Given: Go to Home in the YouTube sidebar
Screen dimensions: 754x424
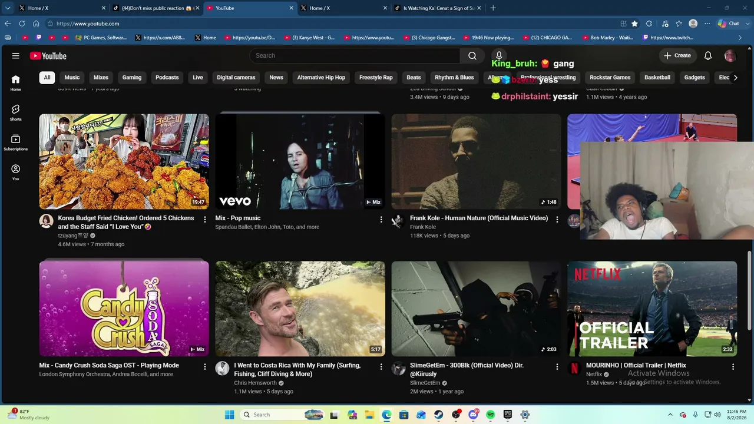Looking at the screenshot, I should click(16, 82).
